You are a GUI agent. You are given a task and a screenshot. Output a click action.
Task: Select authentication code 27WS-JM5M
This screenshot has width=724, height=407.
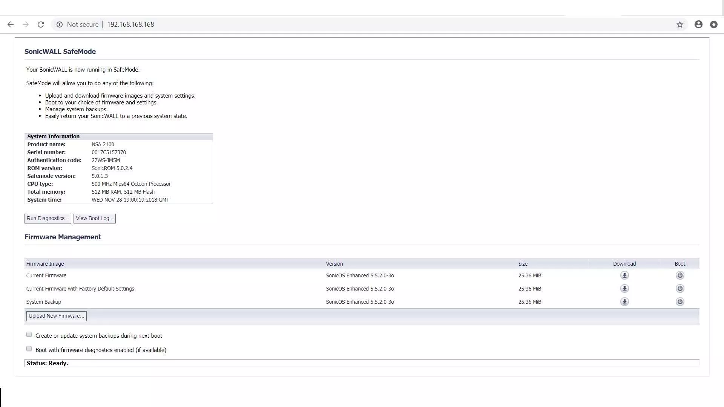(106, 160)
